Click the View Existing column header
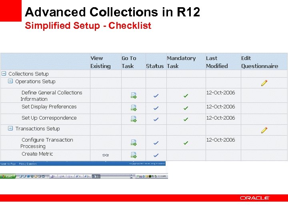The image size is (288, 216). coord(100,62)
